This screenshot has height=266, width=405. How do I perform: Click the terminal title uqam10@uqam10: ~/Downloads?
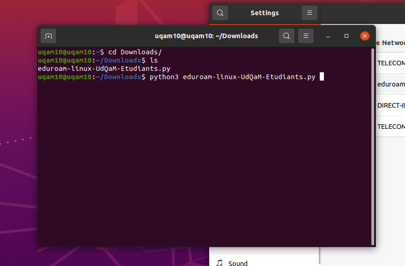(x=206, y=36)
